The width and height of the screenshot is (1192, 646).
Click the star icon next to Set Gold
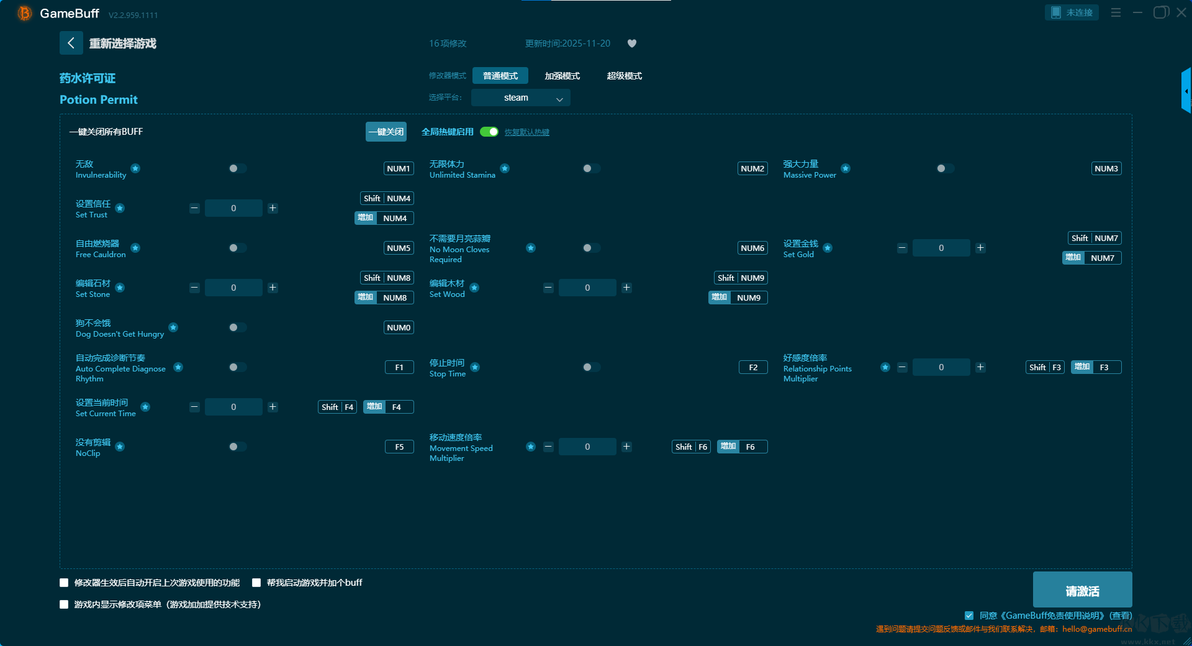[x=828, y=248]
